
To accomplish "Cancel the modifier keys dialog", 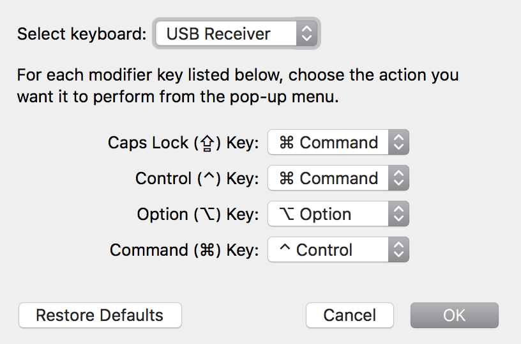I will coord(349,315).
